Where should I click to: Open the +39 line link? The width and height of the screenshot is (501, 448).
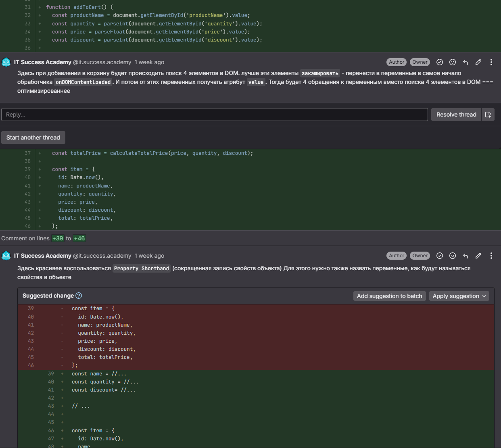coord(58,238)
